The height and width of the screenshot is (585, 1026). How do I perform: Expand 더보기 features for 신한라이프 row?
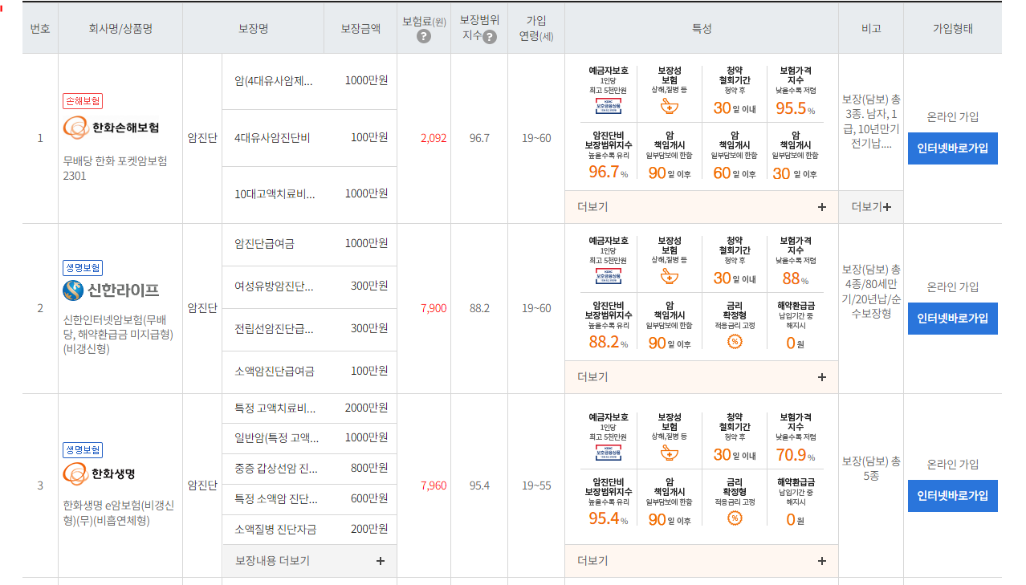(702, 377)
